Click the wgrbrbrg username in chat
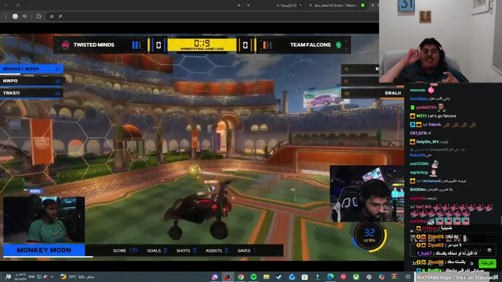502x282 pixels. 419,172
